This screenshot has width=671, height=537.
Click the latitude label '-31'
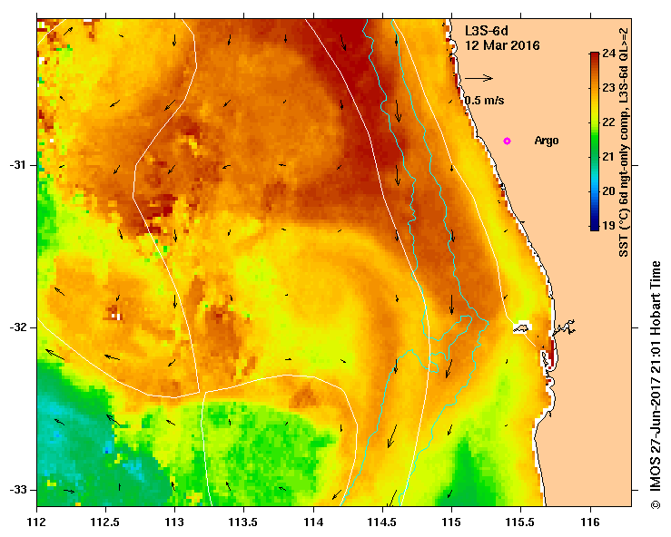tap(16, 165)
